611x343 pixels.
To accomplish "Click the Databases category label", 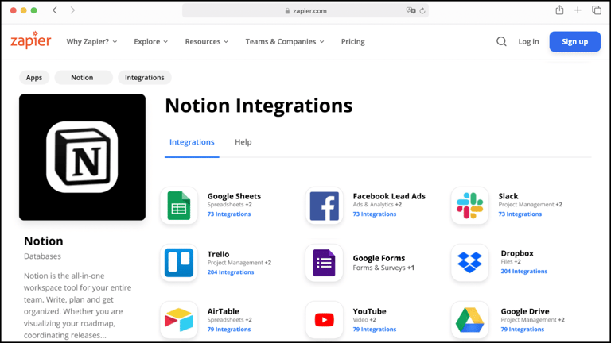I will [x=42, y=256].
